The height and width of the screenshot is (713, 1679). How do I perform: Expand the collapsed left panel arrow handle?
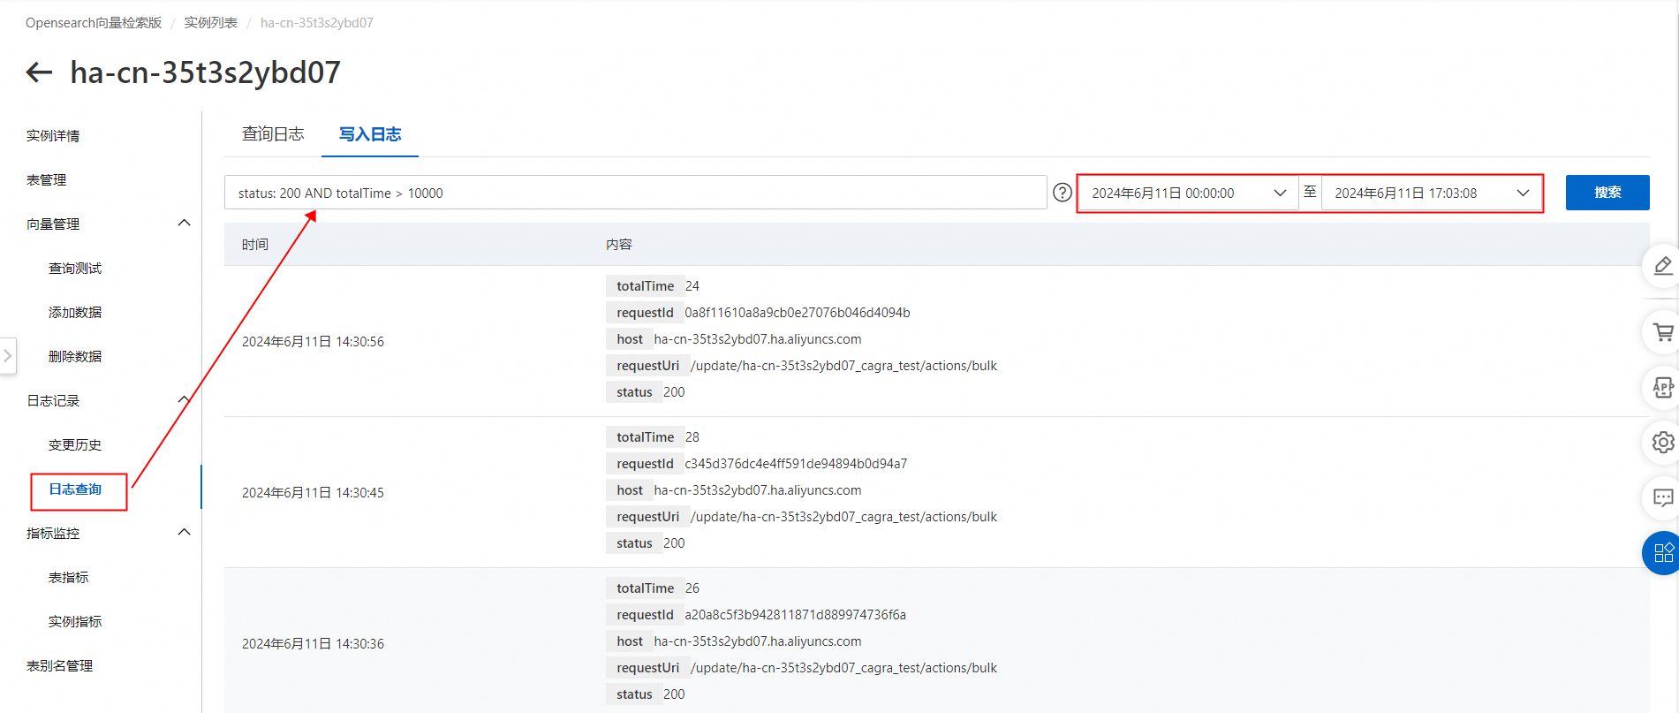(8, 356)
